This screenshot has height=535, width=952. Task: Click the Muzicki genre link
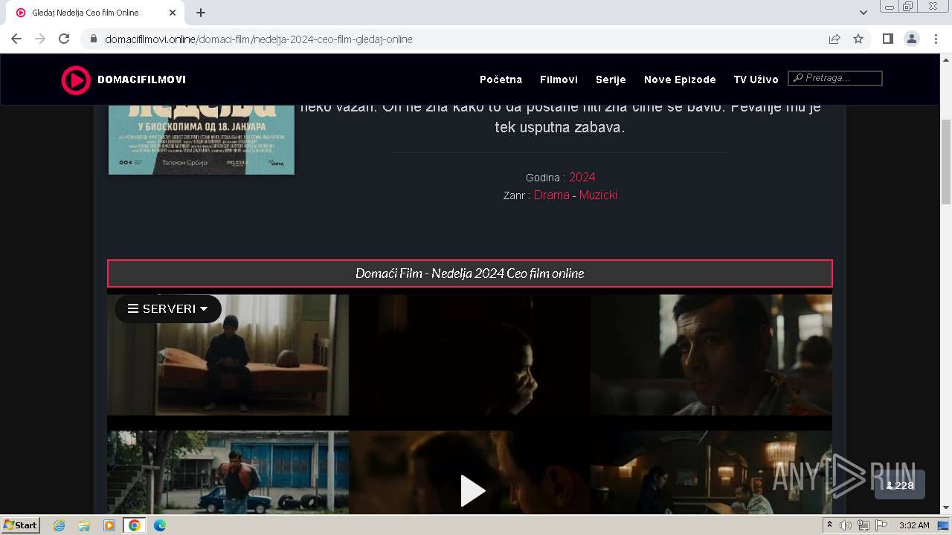point(598,195)
